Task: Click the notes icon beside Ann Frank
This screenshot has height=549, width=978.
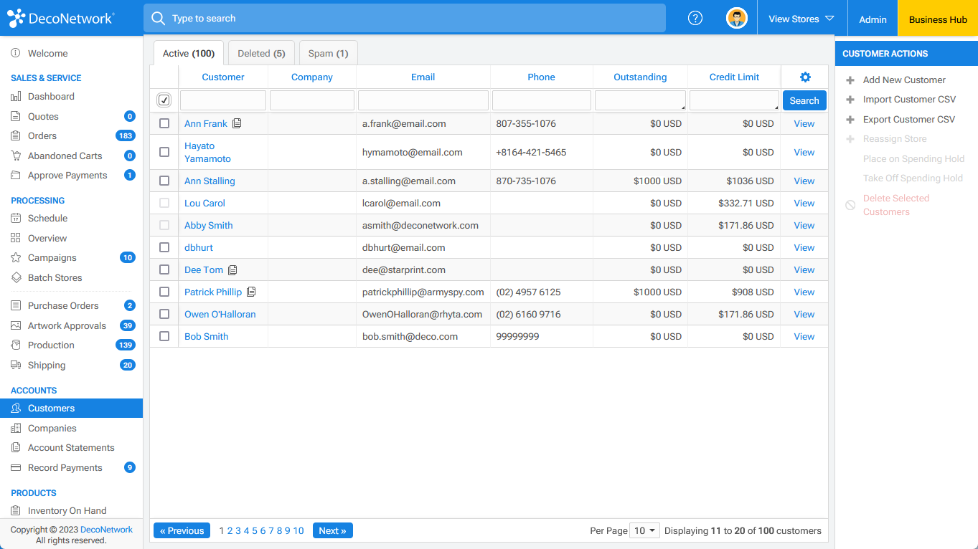Action: pyautogui.click(x=237, y=123)
